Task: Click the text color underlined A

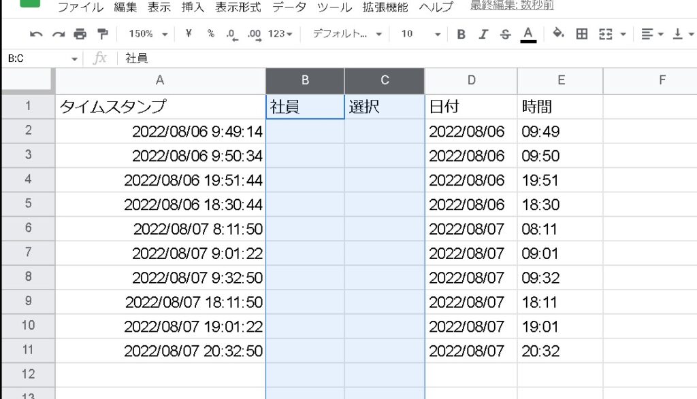Action: (x=528, y=34)
